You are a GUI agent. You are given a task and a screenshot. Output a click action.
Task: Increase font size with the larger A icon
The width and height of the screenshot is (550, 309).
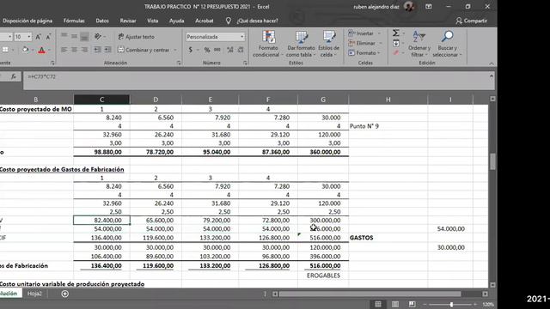(38, 37)
